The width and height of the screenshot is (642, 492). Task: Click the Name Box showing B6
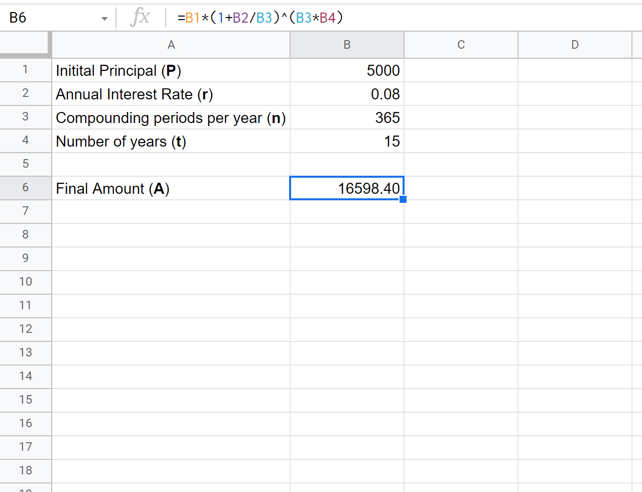(x=50, y=18)
